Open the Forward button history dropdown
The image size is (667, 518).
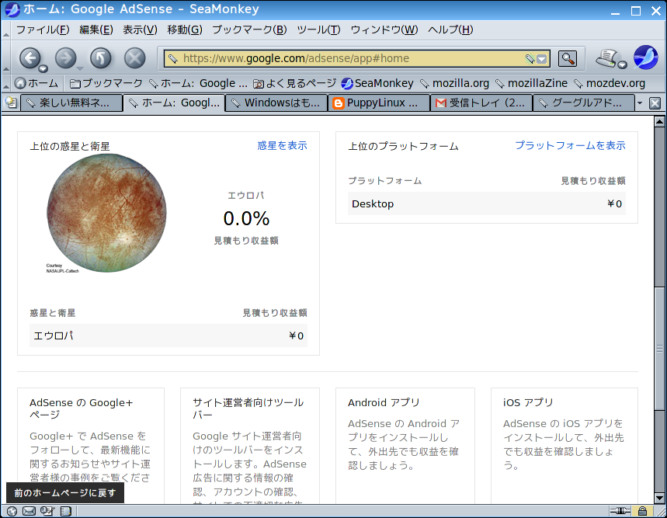[79, 68]
